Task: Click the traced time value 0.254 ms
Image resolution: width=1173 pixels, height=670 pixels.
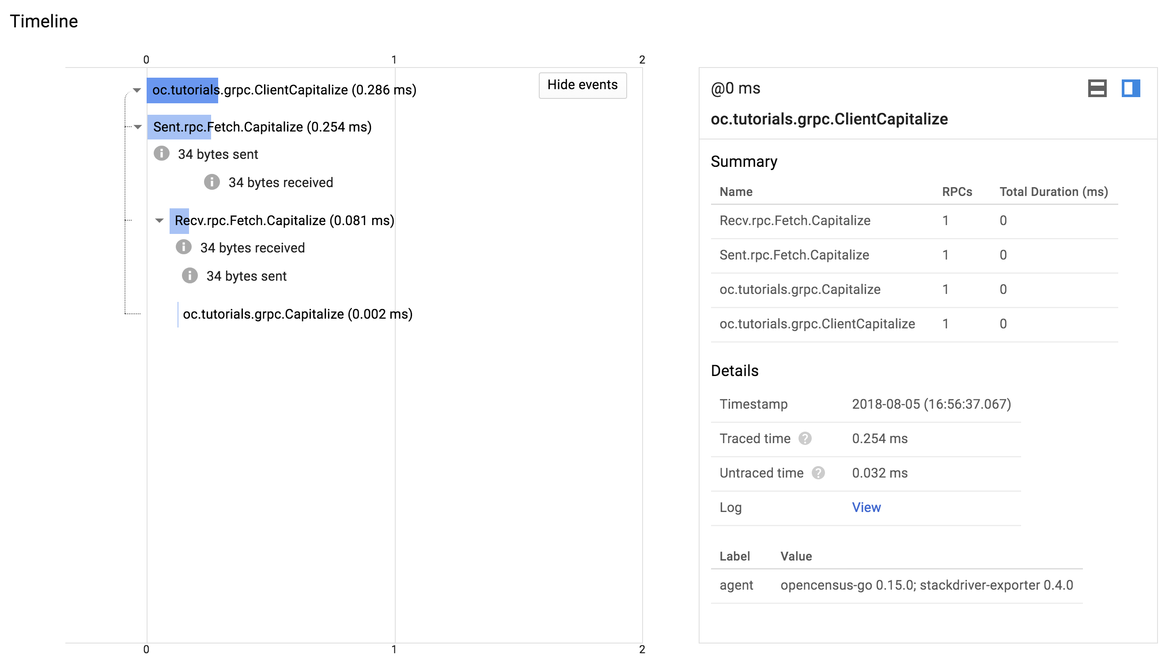Action: point(879,439)
